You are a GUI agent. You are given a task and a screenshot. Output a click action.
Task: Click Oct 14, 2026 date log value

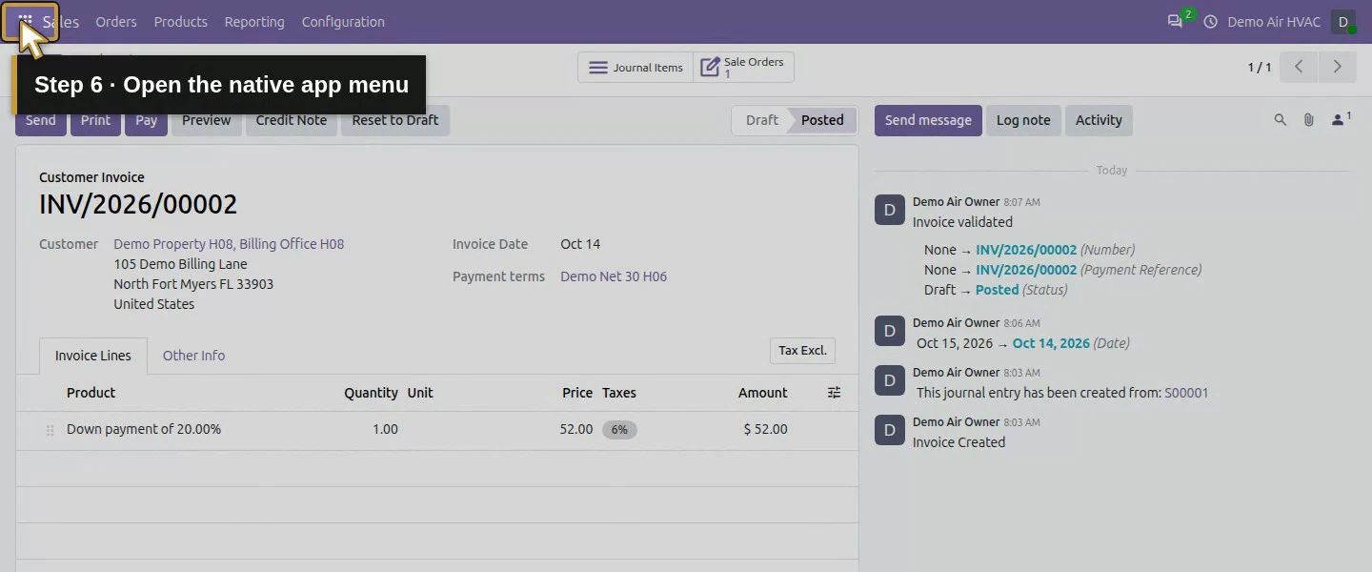1051,343
